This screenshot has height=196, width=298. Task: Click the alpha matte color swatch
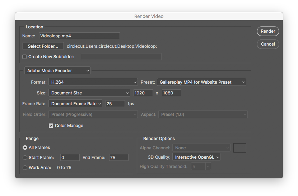click(x=240, y=148)
